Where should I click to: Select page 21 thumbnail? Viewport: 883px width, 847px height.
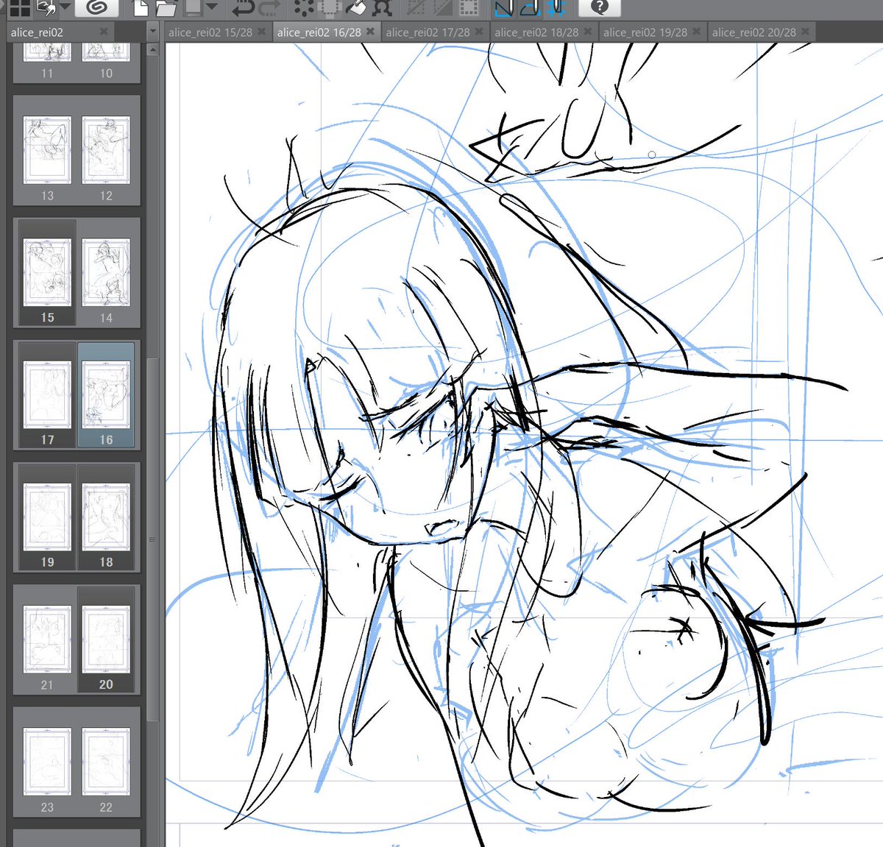coord(47,639)
